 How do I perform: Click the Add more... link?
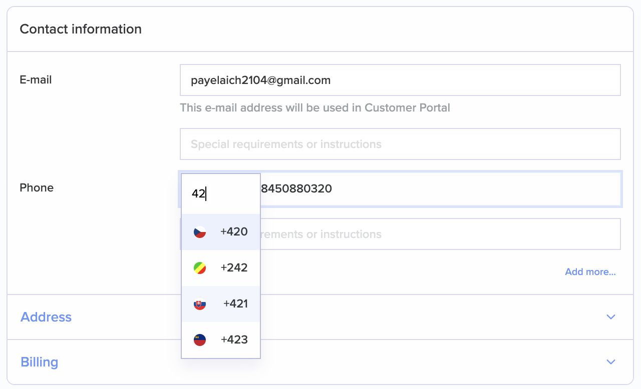[x=590, y=272]
